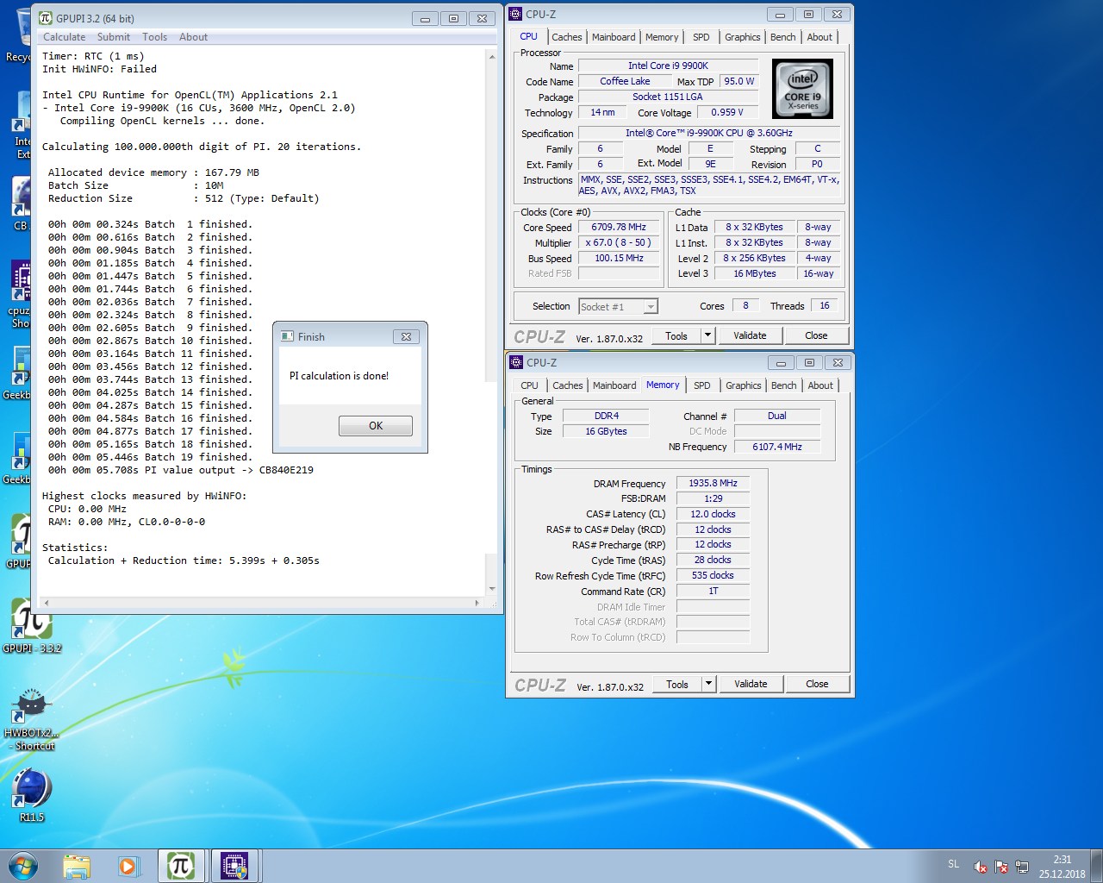The width and height of the screenshot is (1103, 883).
Task: Click the Action Center flag tray icon
Action: 1001,867
